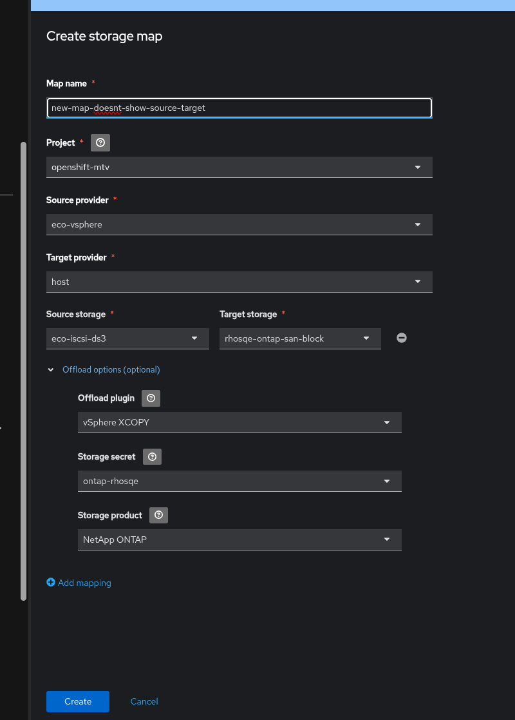This screenshot has width=515, height=720.
Task: Remove the storage mapping with minus icon
Action: point(402,338)
